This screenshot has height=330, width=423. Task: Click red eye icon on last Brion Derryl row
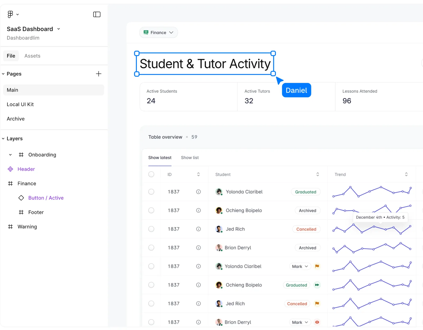click(317, 322)
